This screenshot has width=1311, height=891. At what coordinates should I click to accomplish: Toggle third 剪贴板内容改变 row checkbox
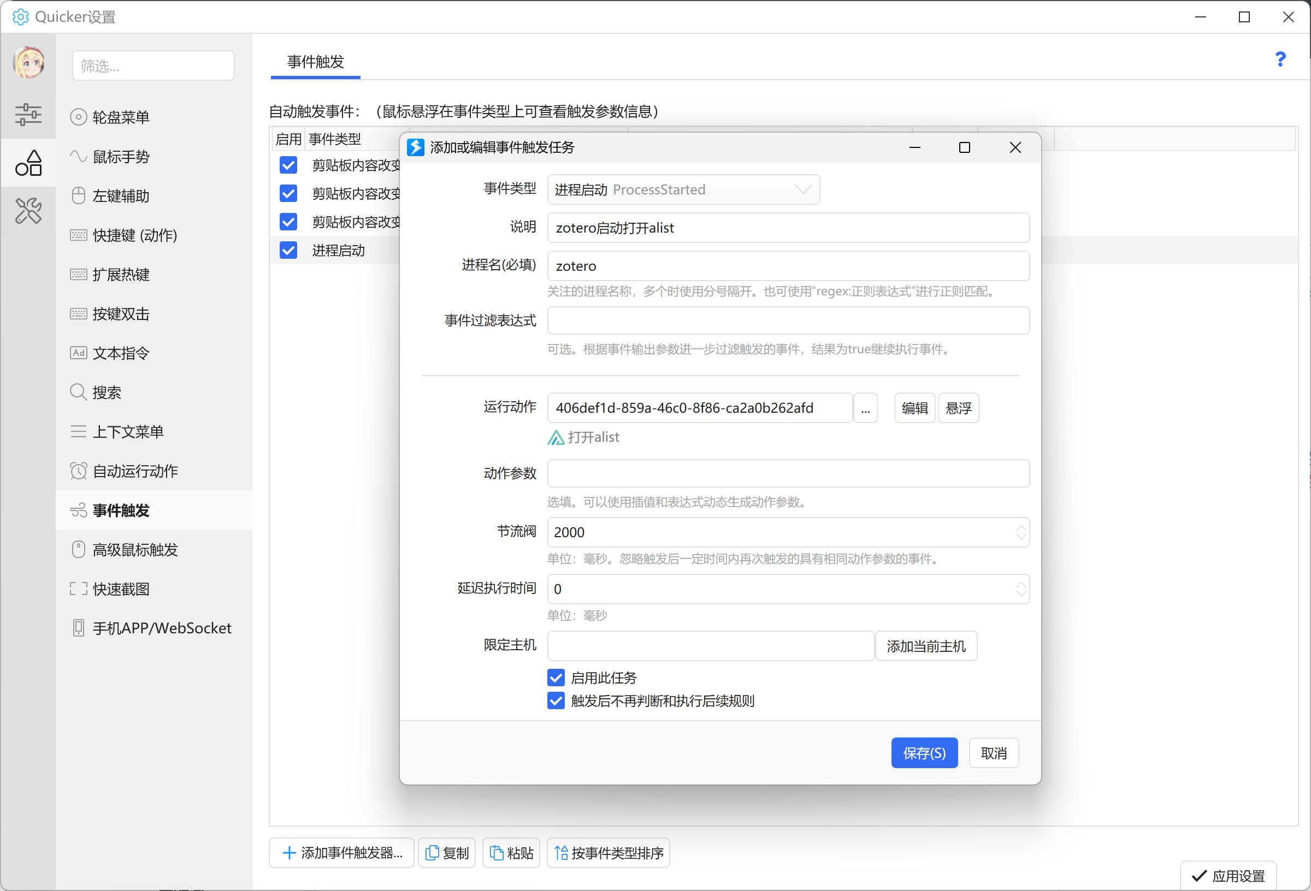pyautogui.click(x=288, y=222)
